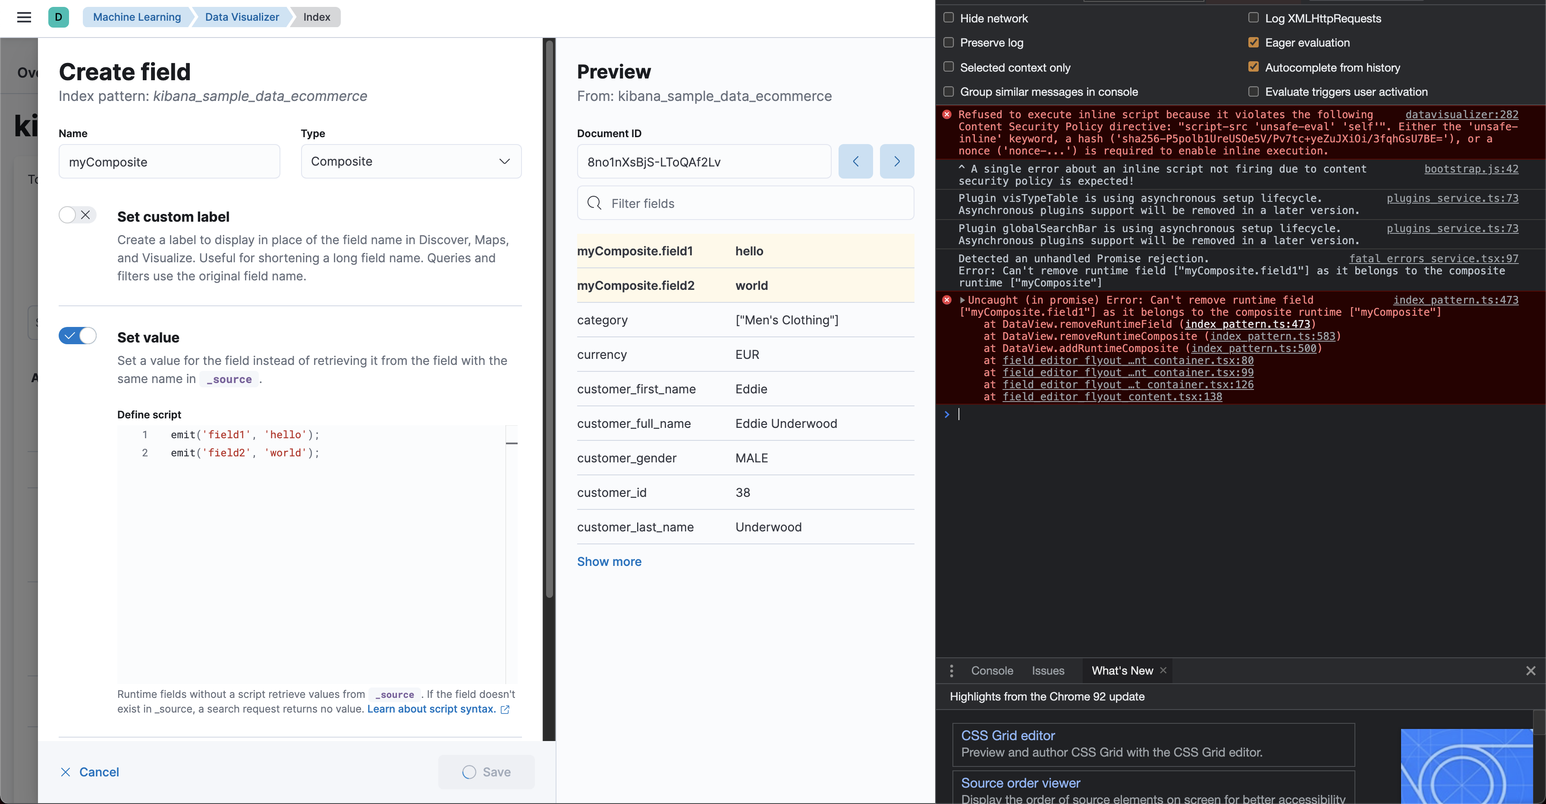This screenshot has height=804, width=1546.
Task: Click the red error icon for CSP message
Action: tap(947, 114)
